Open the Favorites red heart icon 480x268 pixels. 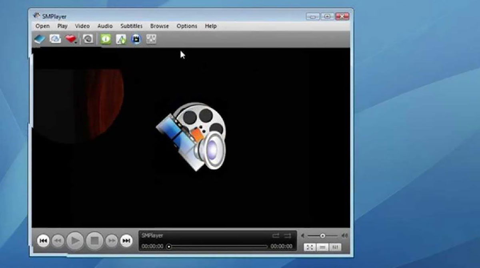[x=70, y=39]
